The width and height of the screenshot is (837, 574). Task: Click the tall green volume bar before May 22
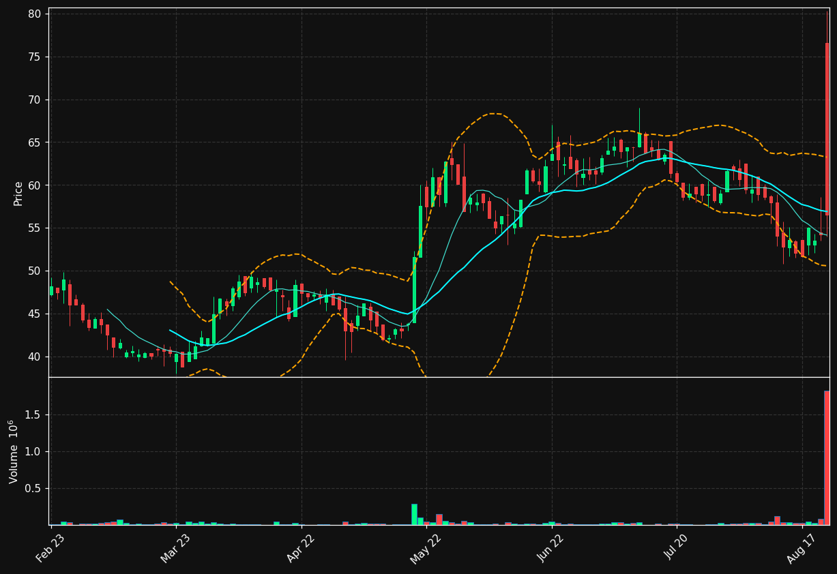414,515
